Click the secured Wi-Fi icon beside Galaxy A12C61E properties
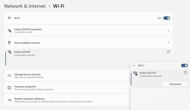This screenshot has height=110, width=190. [x=9, y=30]
